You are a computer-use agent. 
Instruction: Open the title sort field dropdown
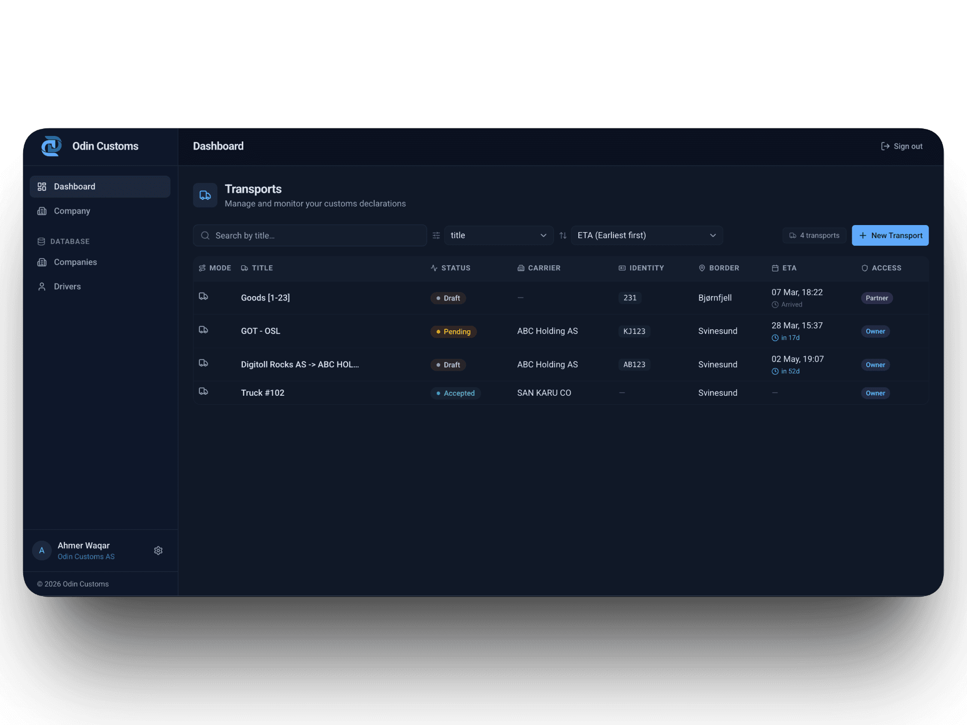click(499, 235)
